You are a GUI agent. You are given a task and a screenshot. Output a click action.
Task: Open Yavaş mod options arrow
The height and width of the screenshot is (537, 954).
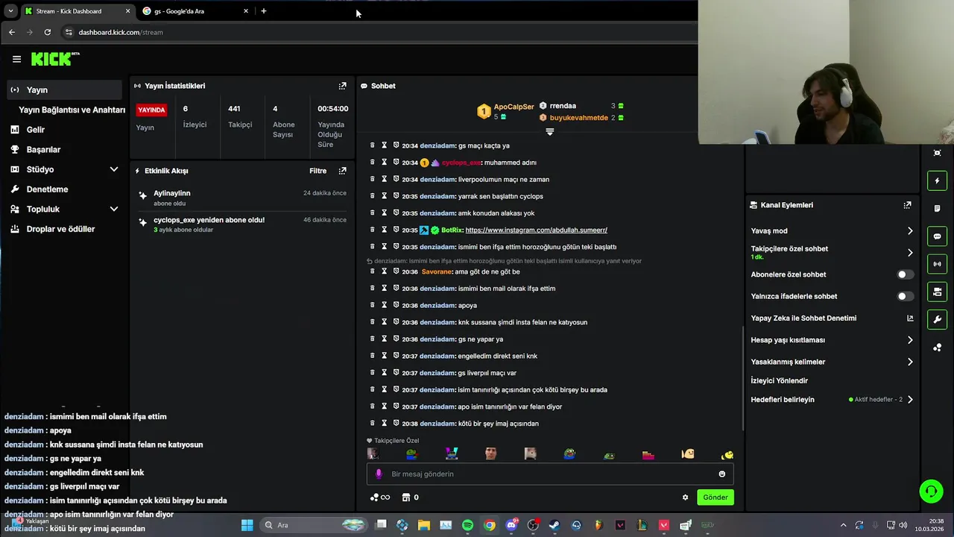coord(910,231)
